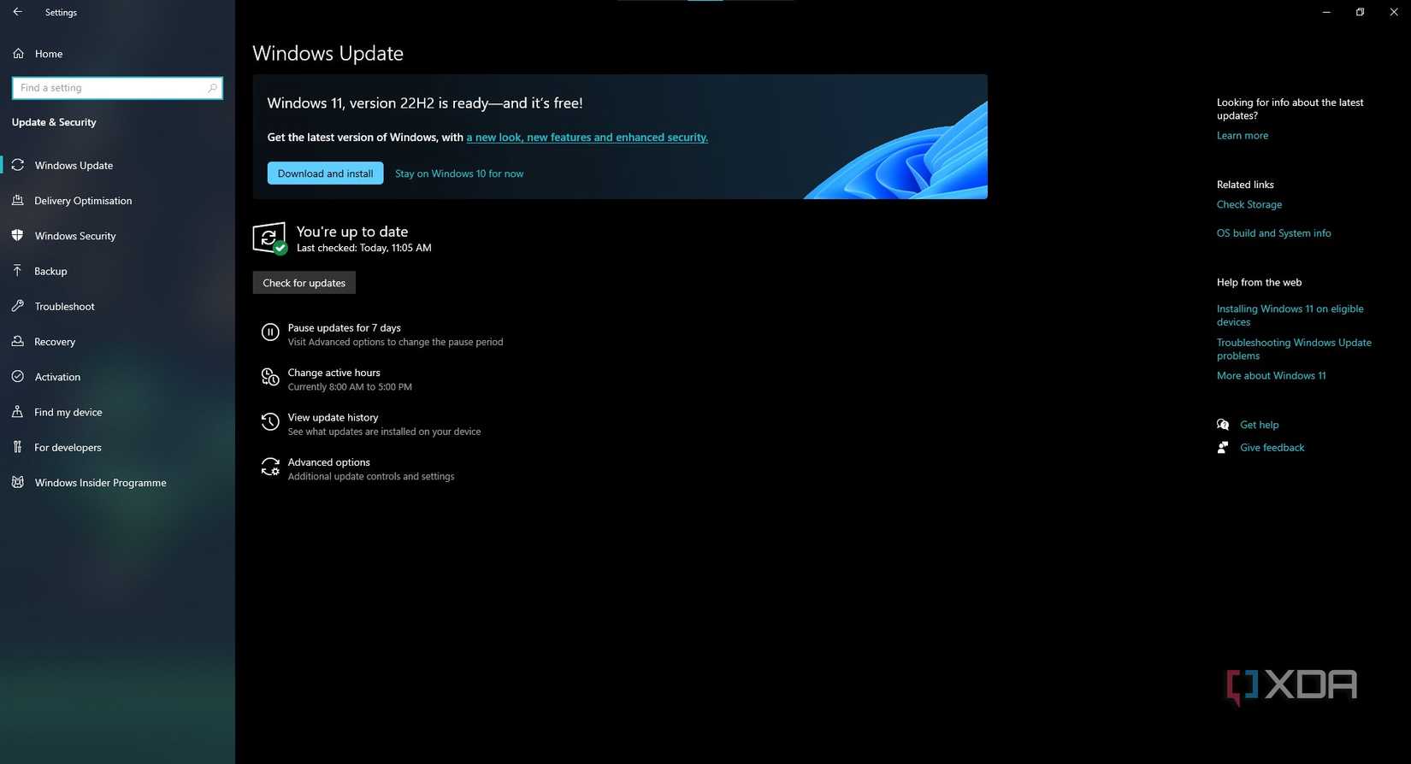Click the Find my device icon

(18, 412)
